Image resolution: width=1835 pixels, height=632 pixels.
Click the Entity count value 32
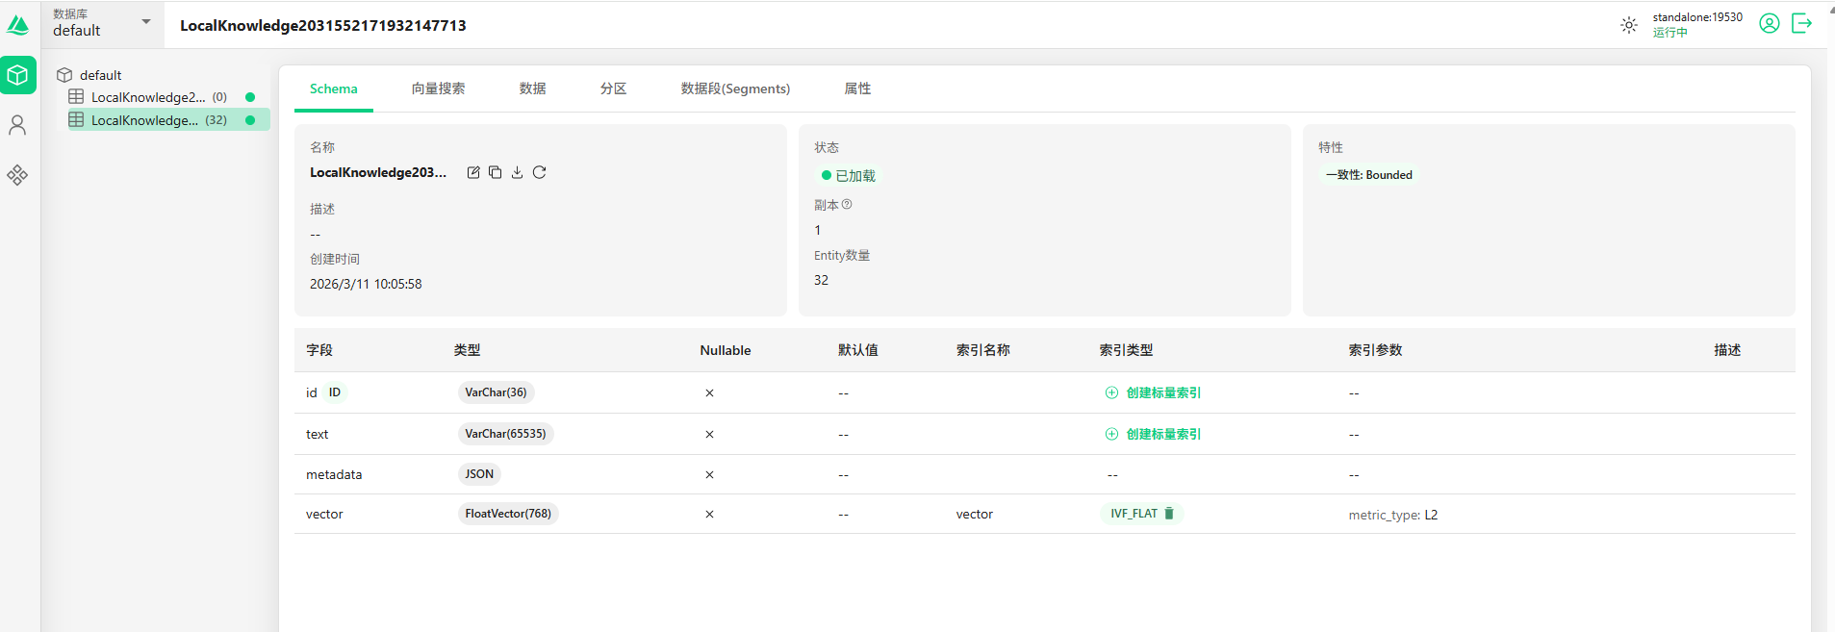822,280
